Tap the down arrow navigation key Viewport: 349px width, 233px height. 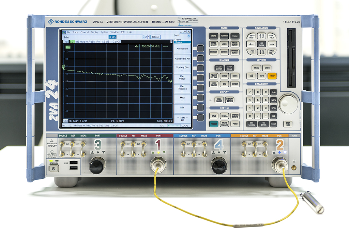(x=261, y=52)
